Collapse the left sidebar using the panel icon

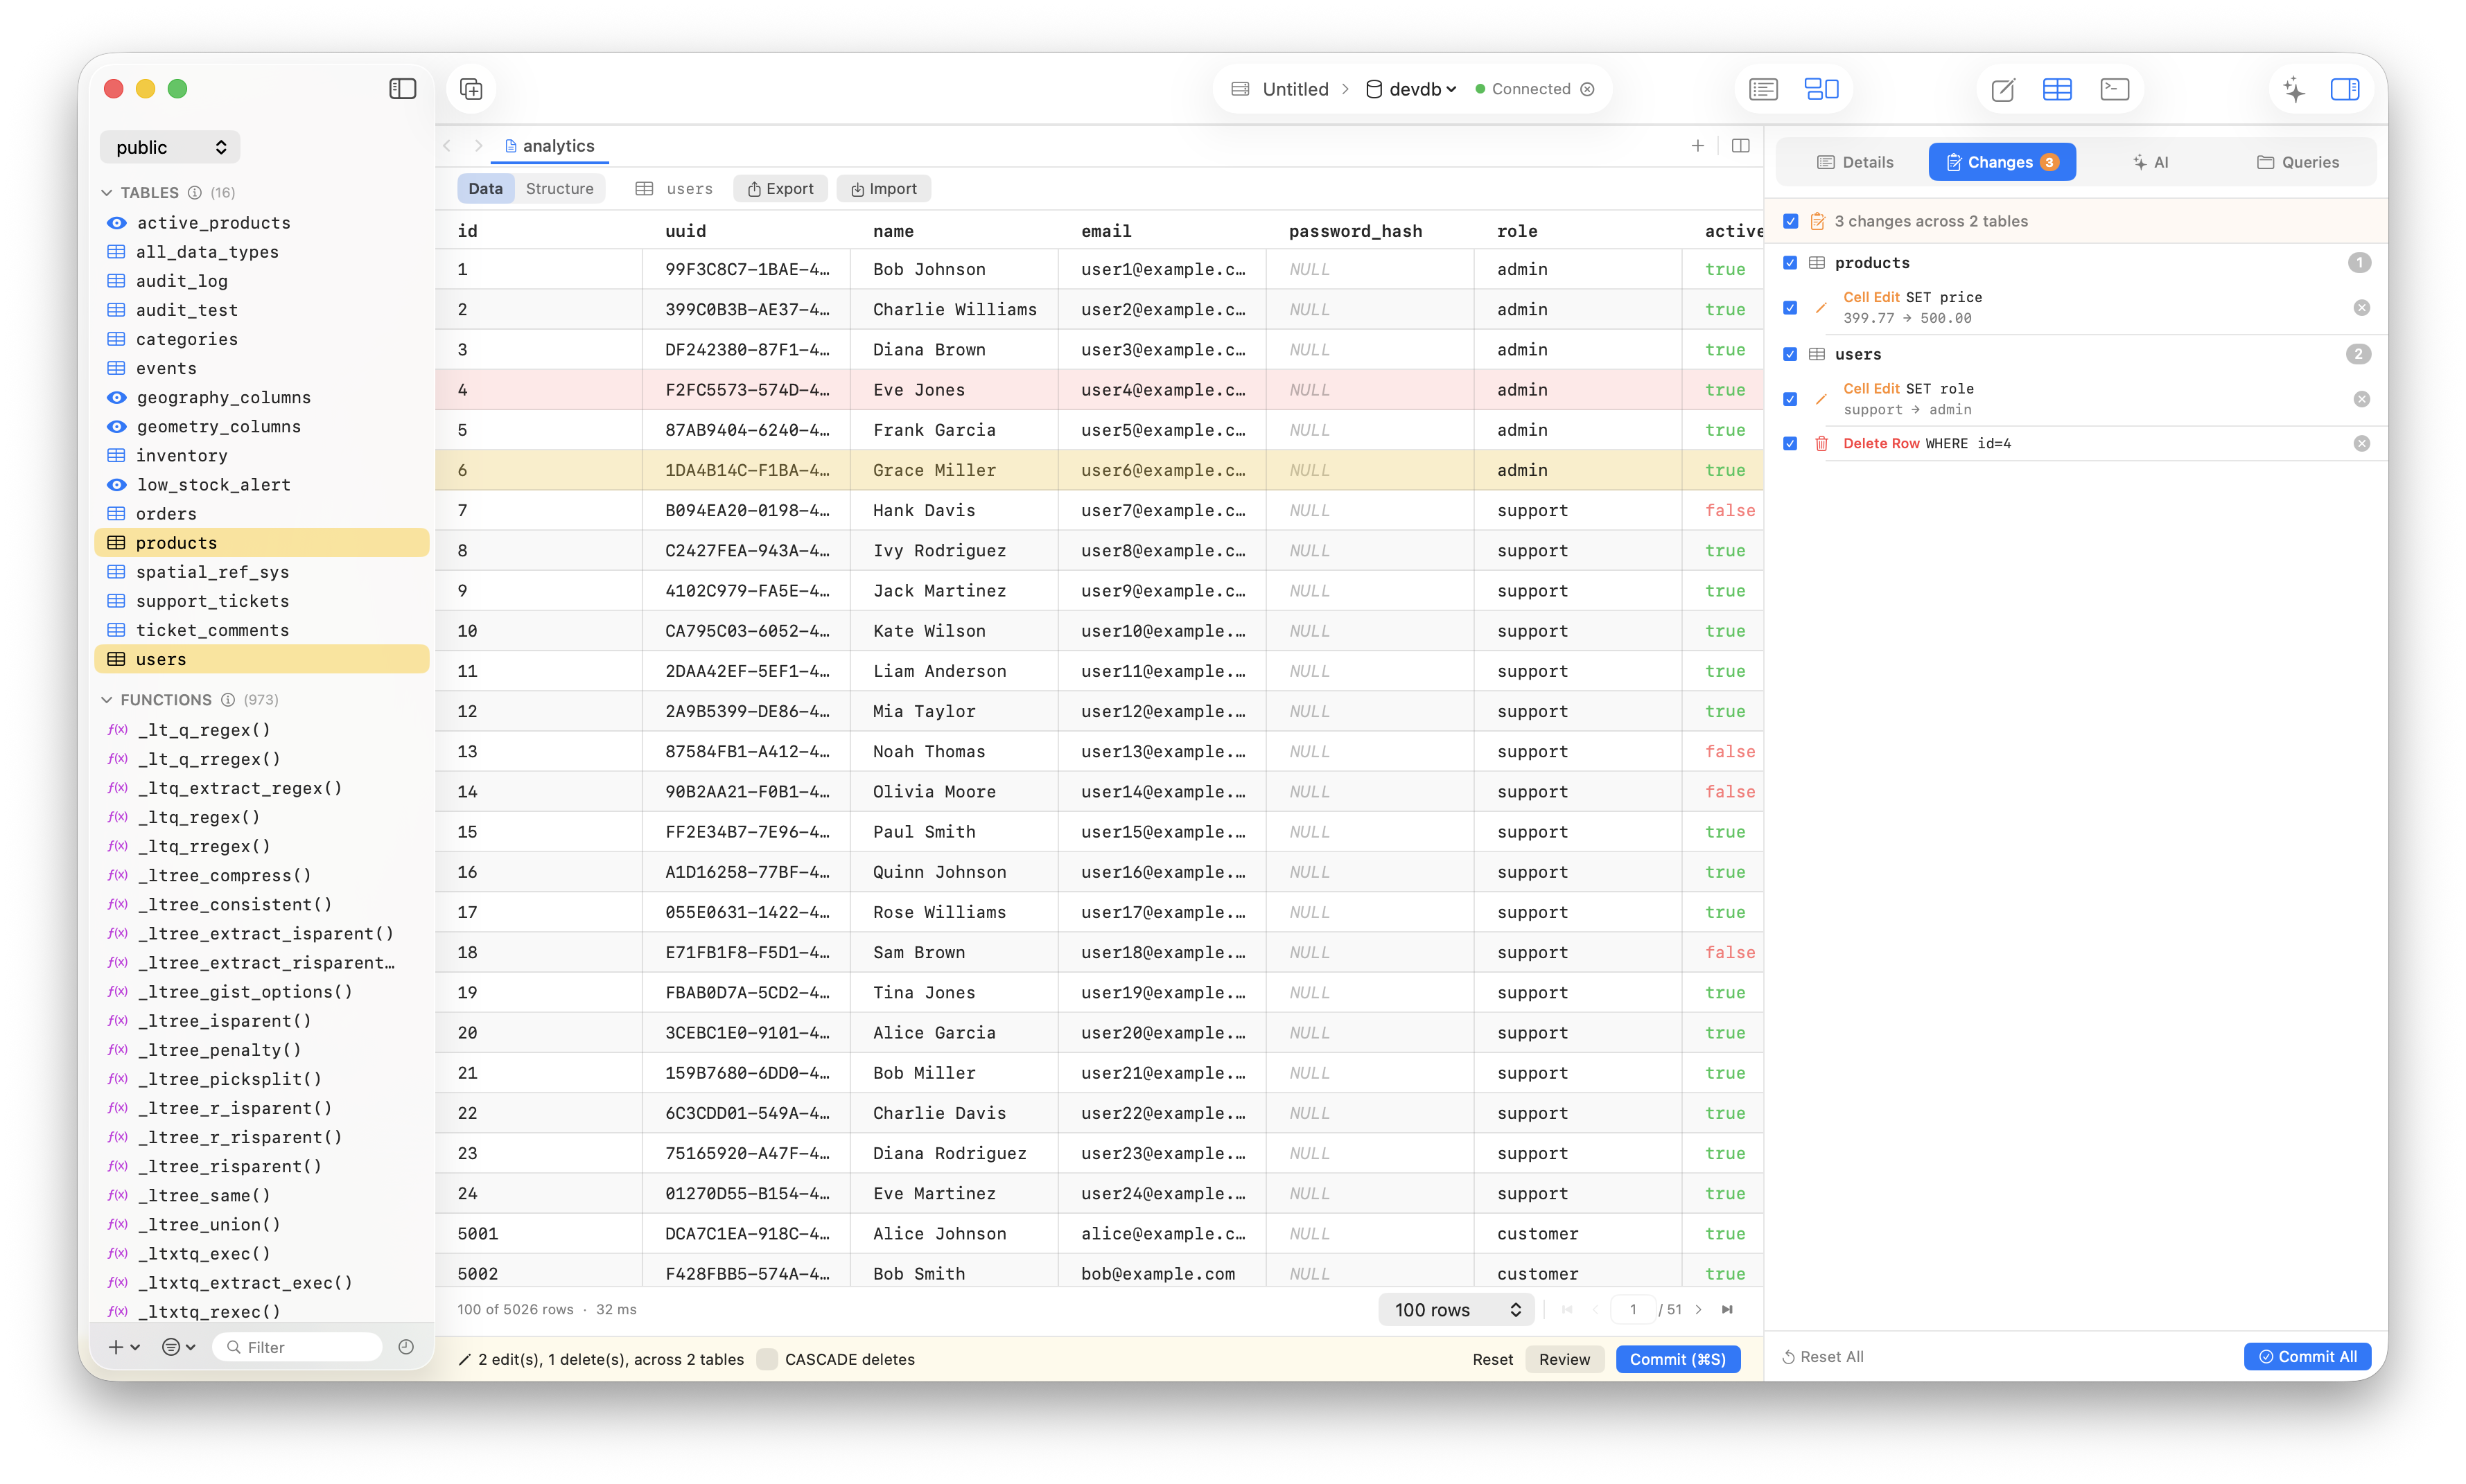click(x=402, y=88)
